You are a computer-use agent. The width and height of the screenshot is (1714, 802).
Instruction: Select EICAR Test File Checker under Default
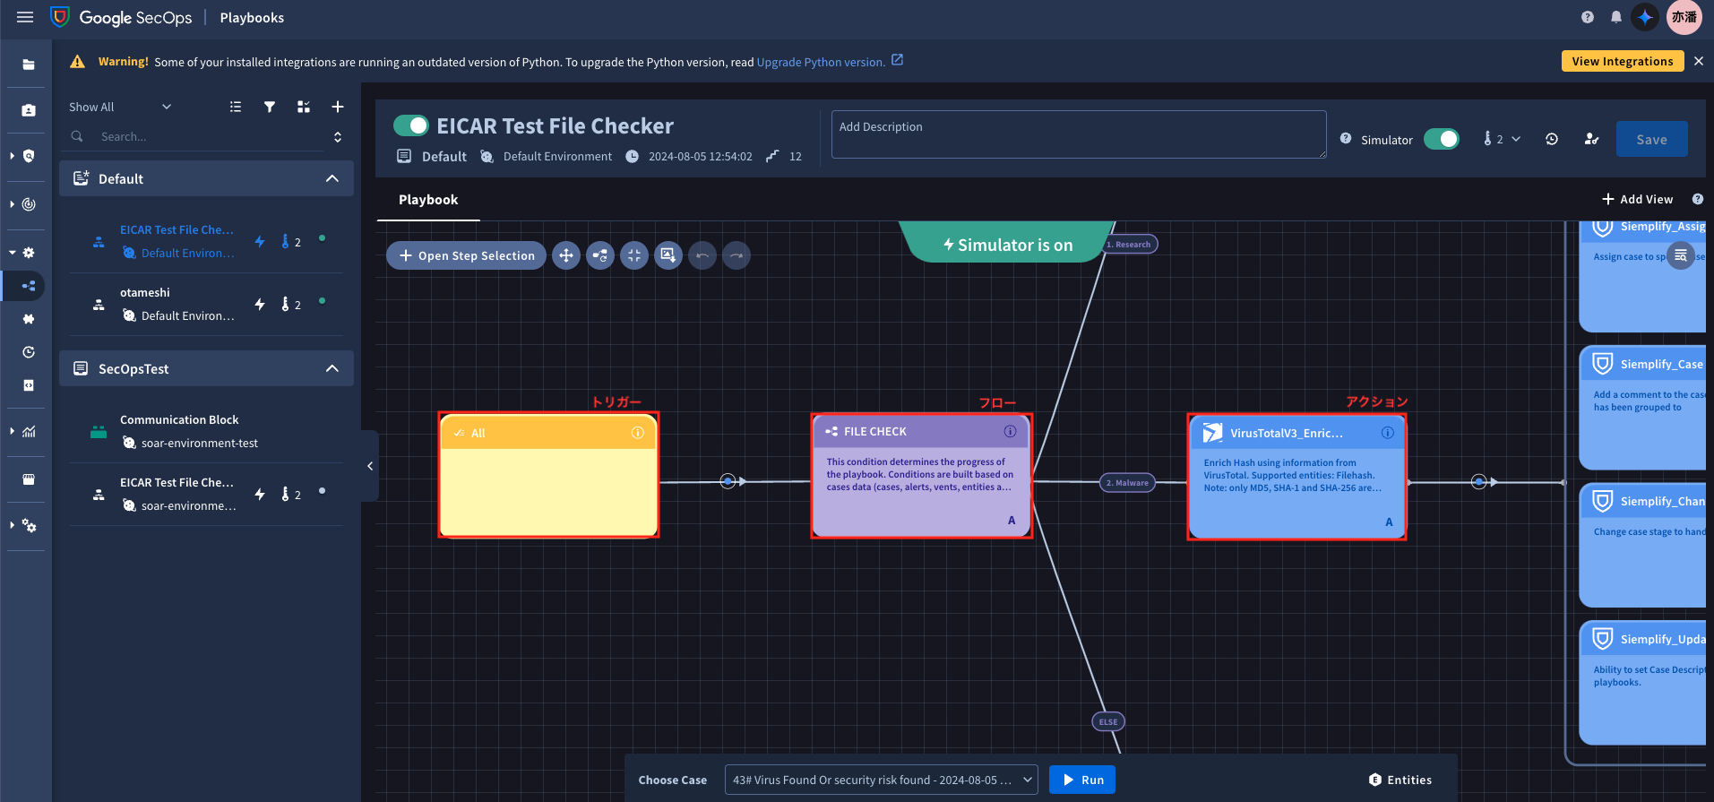[206, 241]
